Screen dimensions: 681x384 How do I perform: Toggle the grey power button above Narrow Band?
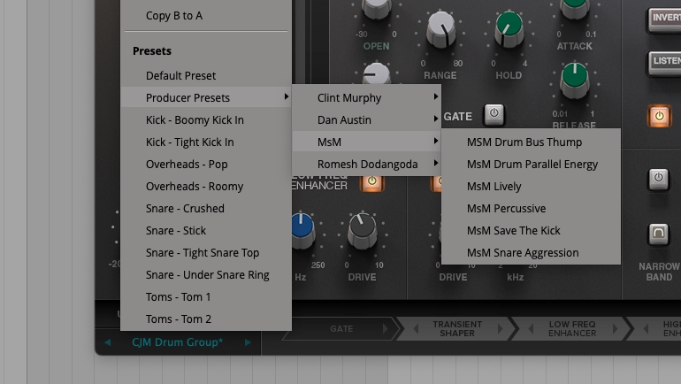point(658,179)
